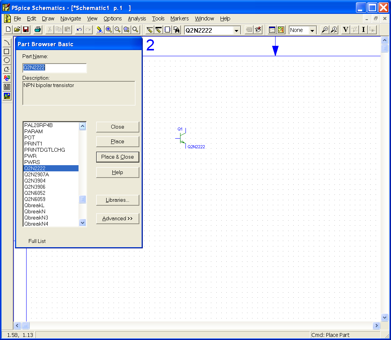Click the Libraries... button
Viewport: 391px width, 340px height.
click(x=117, y=200)
